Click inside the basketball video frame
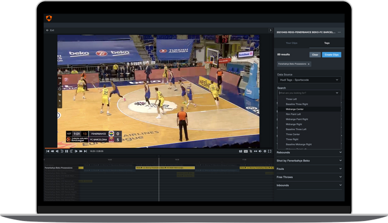 (159, 91)
